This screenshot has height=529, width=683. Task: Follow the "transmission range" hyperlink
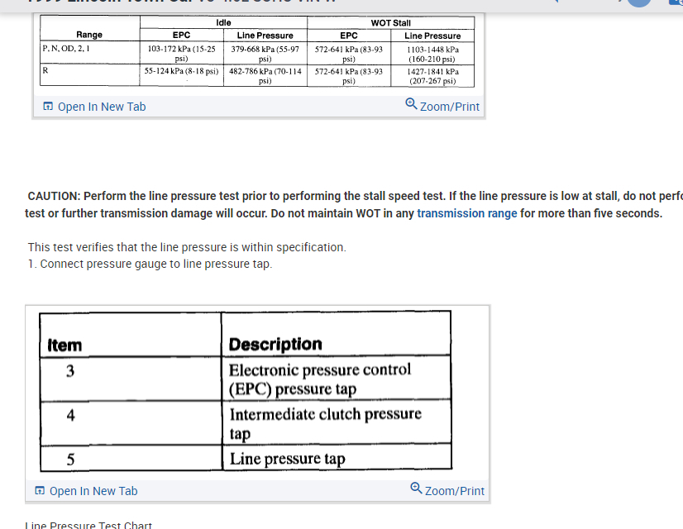tap(467, 213)
